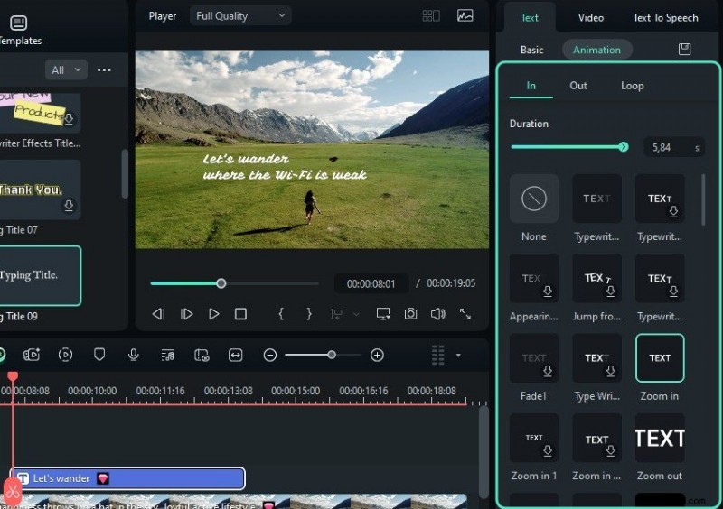Open the display monitor settings icon
The image size is (723, 509).
click(383, 314)
